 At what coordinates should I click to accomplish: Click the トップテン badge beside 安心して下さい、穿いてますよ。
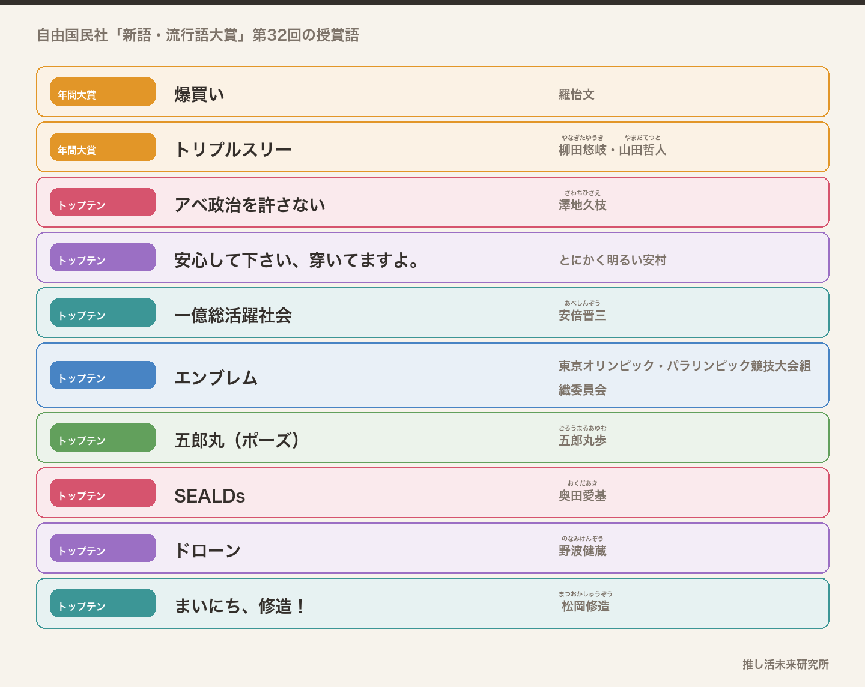coord(103,258)
